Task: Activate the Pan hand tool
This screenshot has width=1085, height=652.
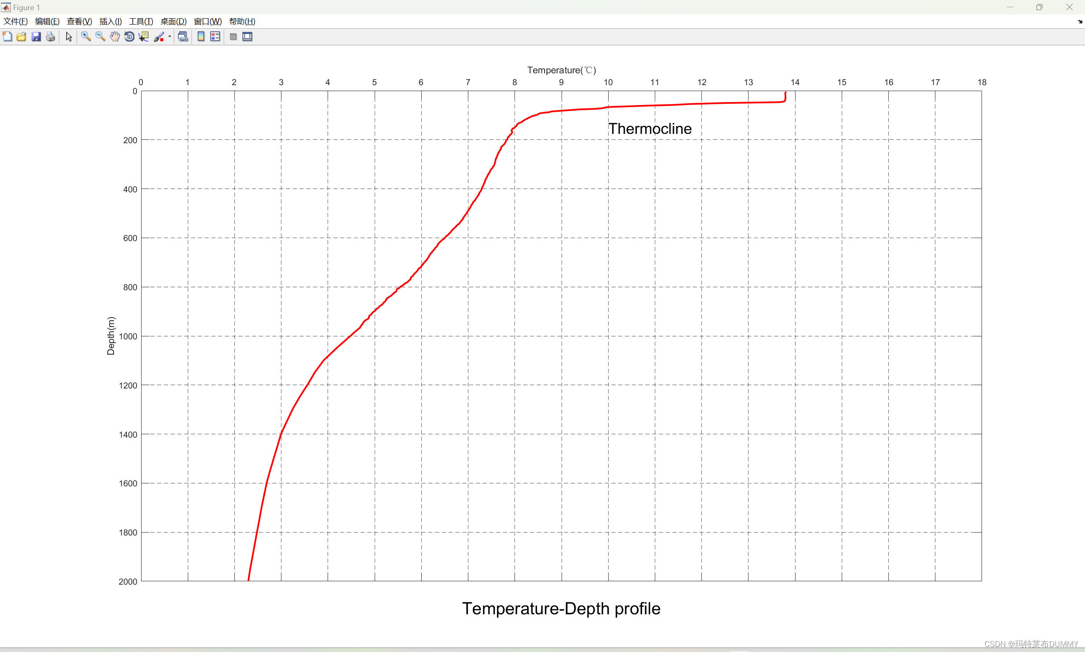Action: click(x=115, y=37)
